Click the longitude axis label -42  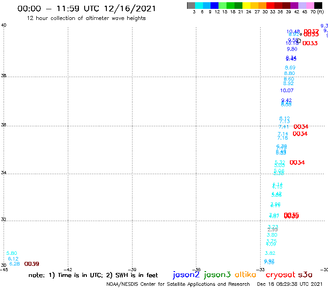coord(68,270)
